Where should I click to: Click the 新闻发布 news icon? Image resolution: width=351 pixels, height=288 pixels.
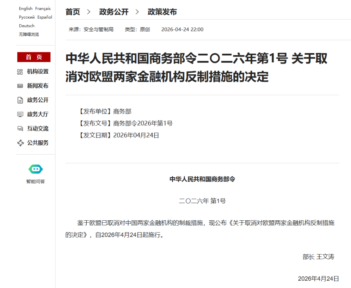point(20,86)
